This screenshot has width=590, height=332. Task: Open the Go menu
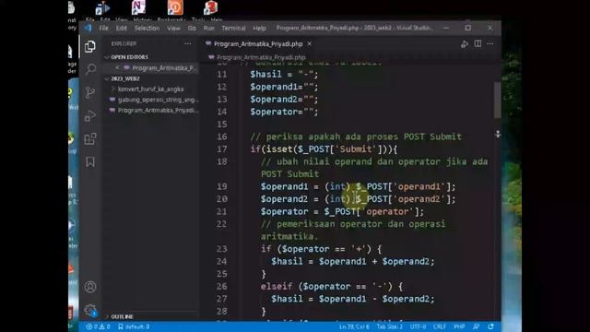(192, 29)
